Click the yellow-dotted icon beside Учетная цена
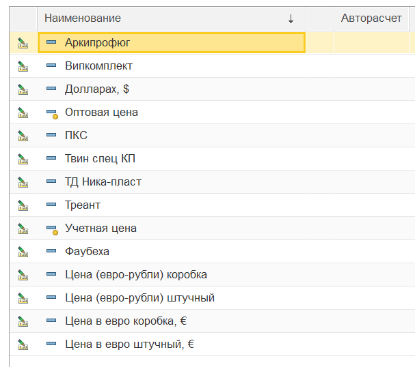 coord(51,229)
